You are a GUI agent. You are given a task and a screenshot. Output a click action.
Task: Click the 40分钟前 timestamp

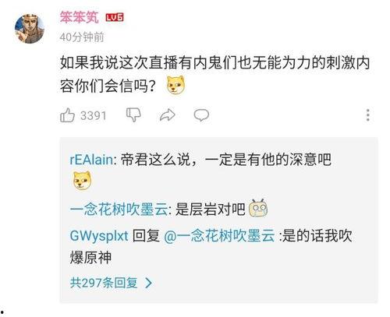[82, 37]
